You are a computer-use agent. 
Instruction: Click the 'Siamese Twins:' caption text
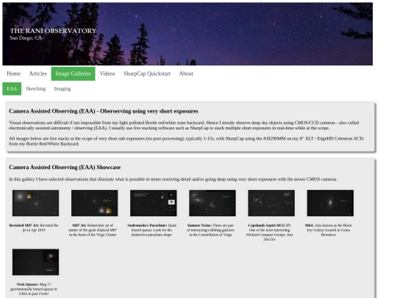click(199, 225)
